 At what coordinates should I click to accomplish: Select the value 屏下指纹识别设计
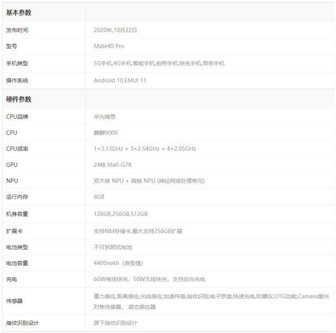coord(115,323)
